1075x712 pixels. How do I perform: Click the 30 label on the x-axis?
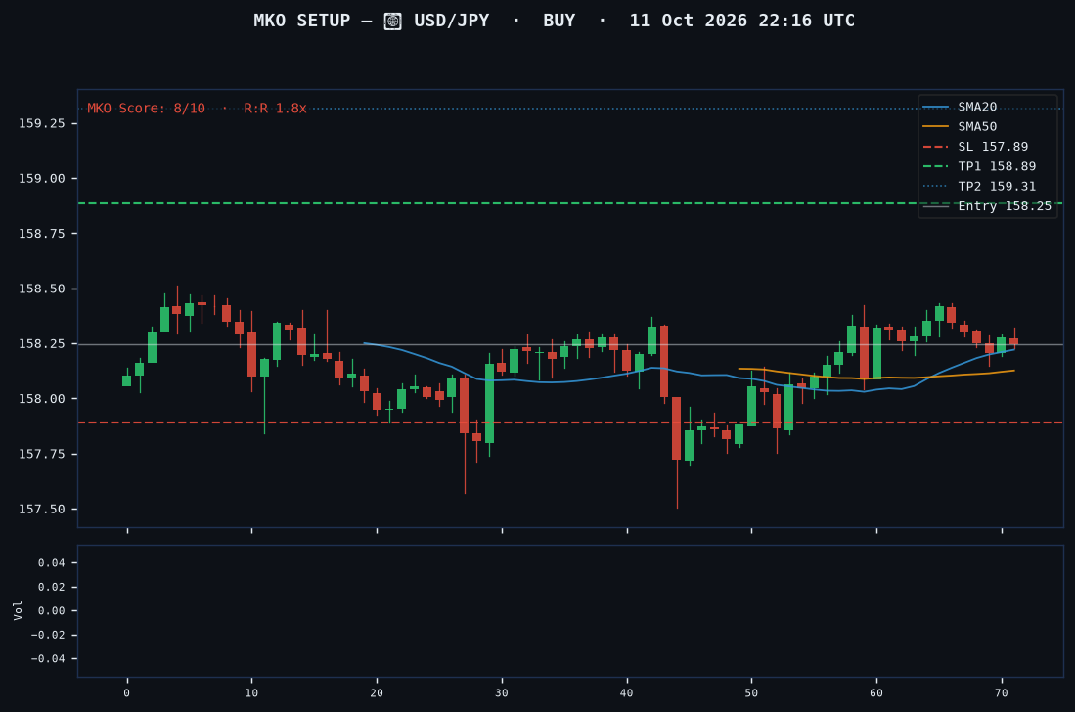(x=502, y=693)
